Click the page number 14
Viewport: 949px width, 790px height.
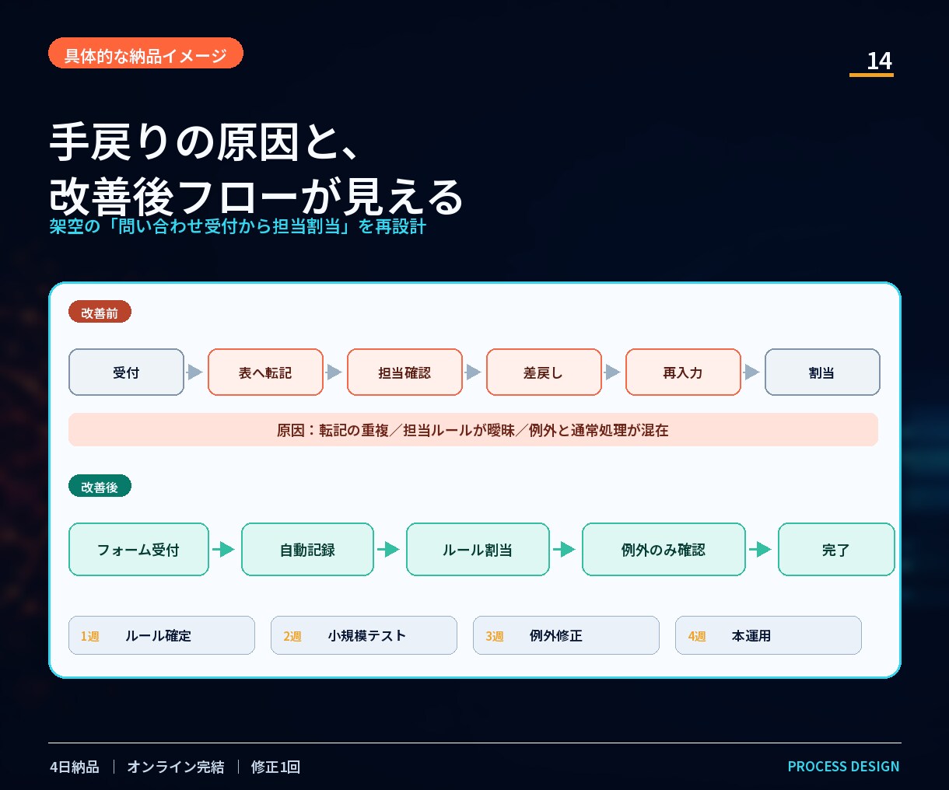point(879,61)
